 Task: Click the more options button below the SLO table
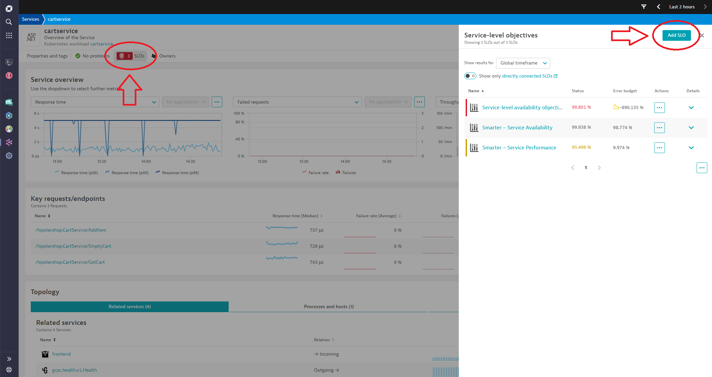(702, 168)
